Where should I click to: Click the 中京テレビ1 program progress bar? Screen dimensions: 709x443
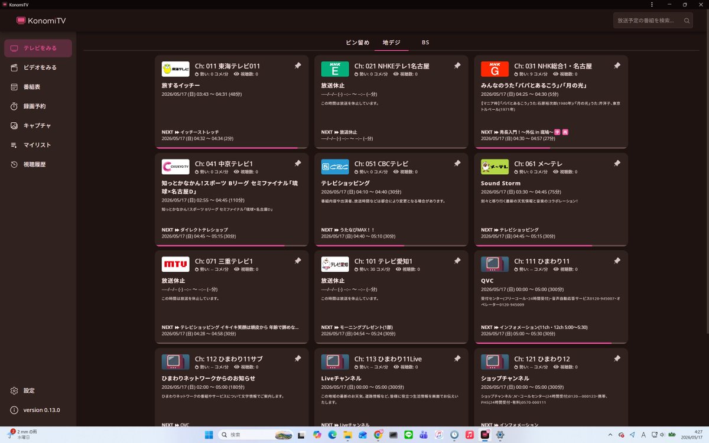coord(232,245)
